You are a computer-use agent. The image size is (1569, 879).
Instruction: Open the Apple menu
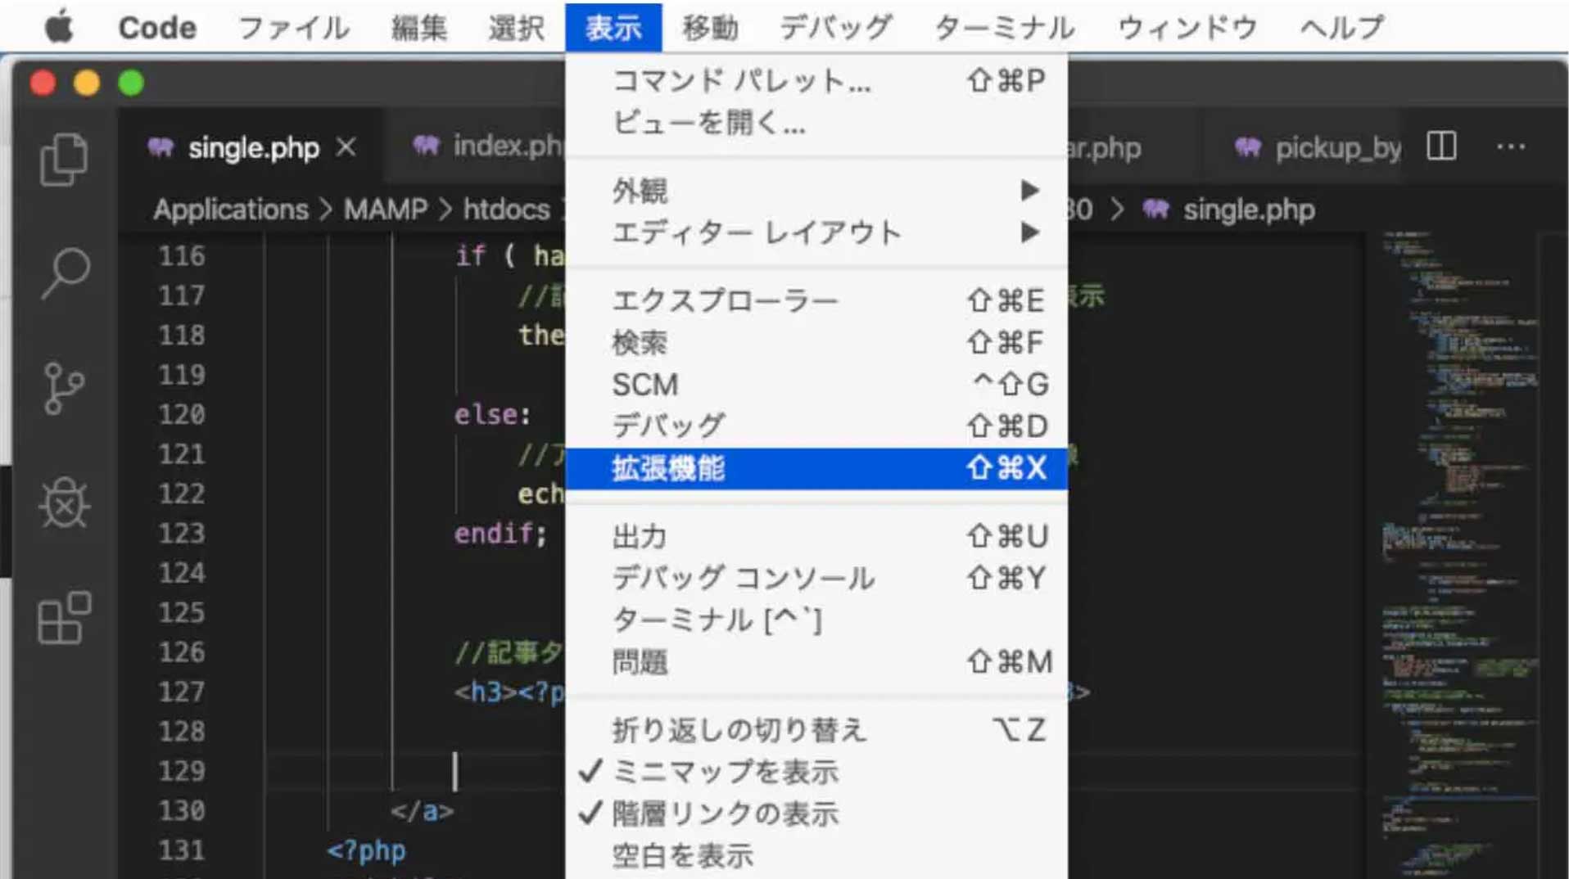[59, 27]
